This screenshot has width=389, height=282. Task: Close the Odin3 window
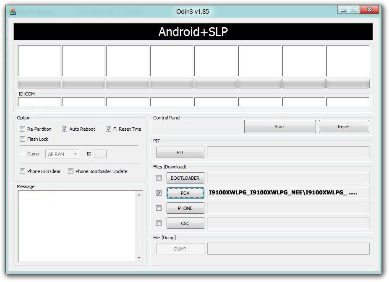click(x=369, y=10)
